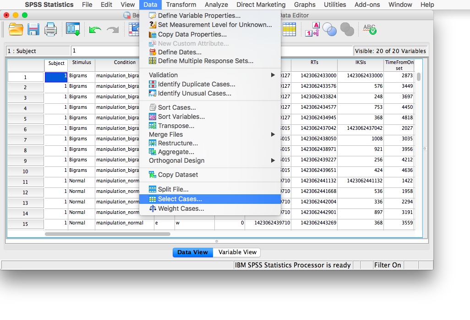Open the Direct Marketing menu
The height and width of the screenshot is (320, 470).
(261, 5)
